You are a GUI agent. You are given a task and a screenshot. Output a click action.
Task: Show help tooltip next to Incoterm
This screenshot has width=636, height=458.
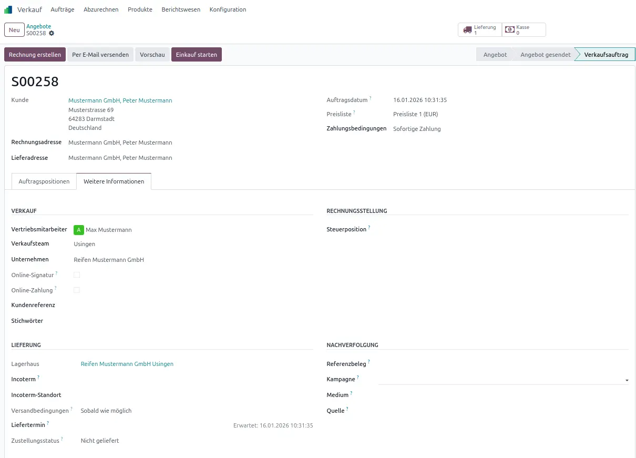tap(38, 378)
